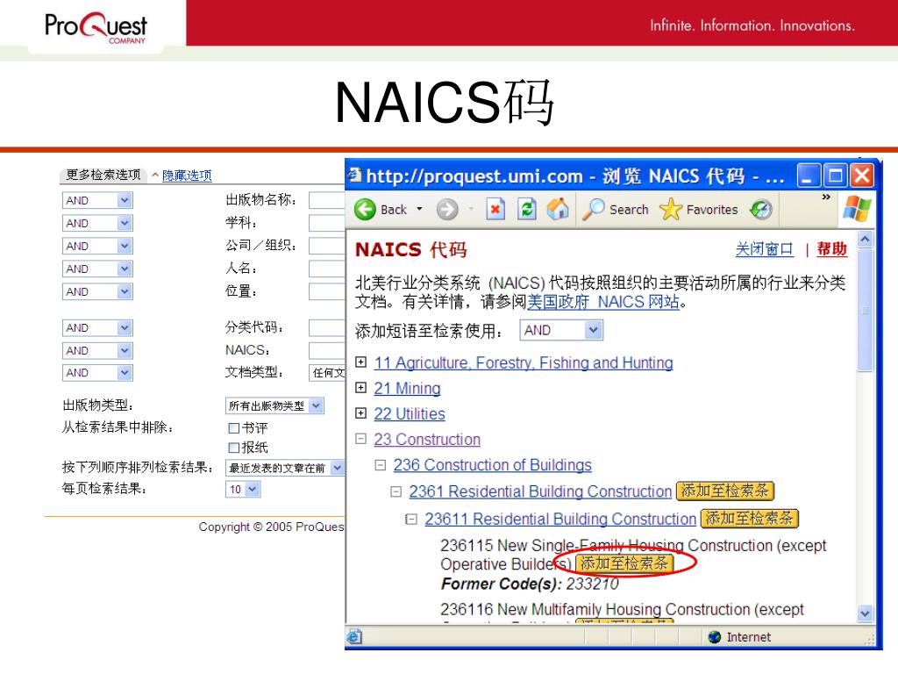Click 添加至检索条 button for code 23611

(x=749, y=519)
